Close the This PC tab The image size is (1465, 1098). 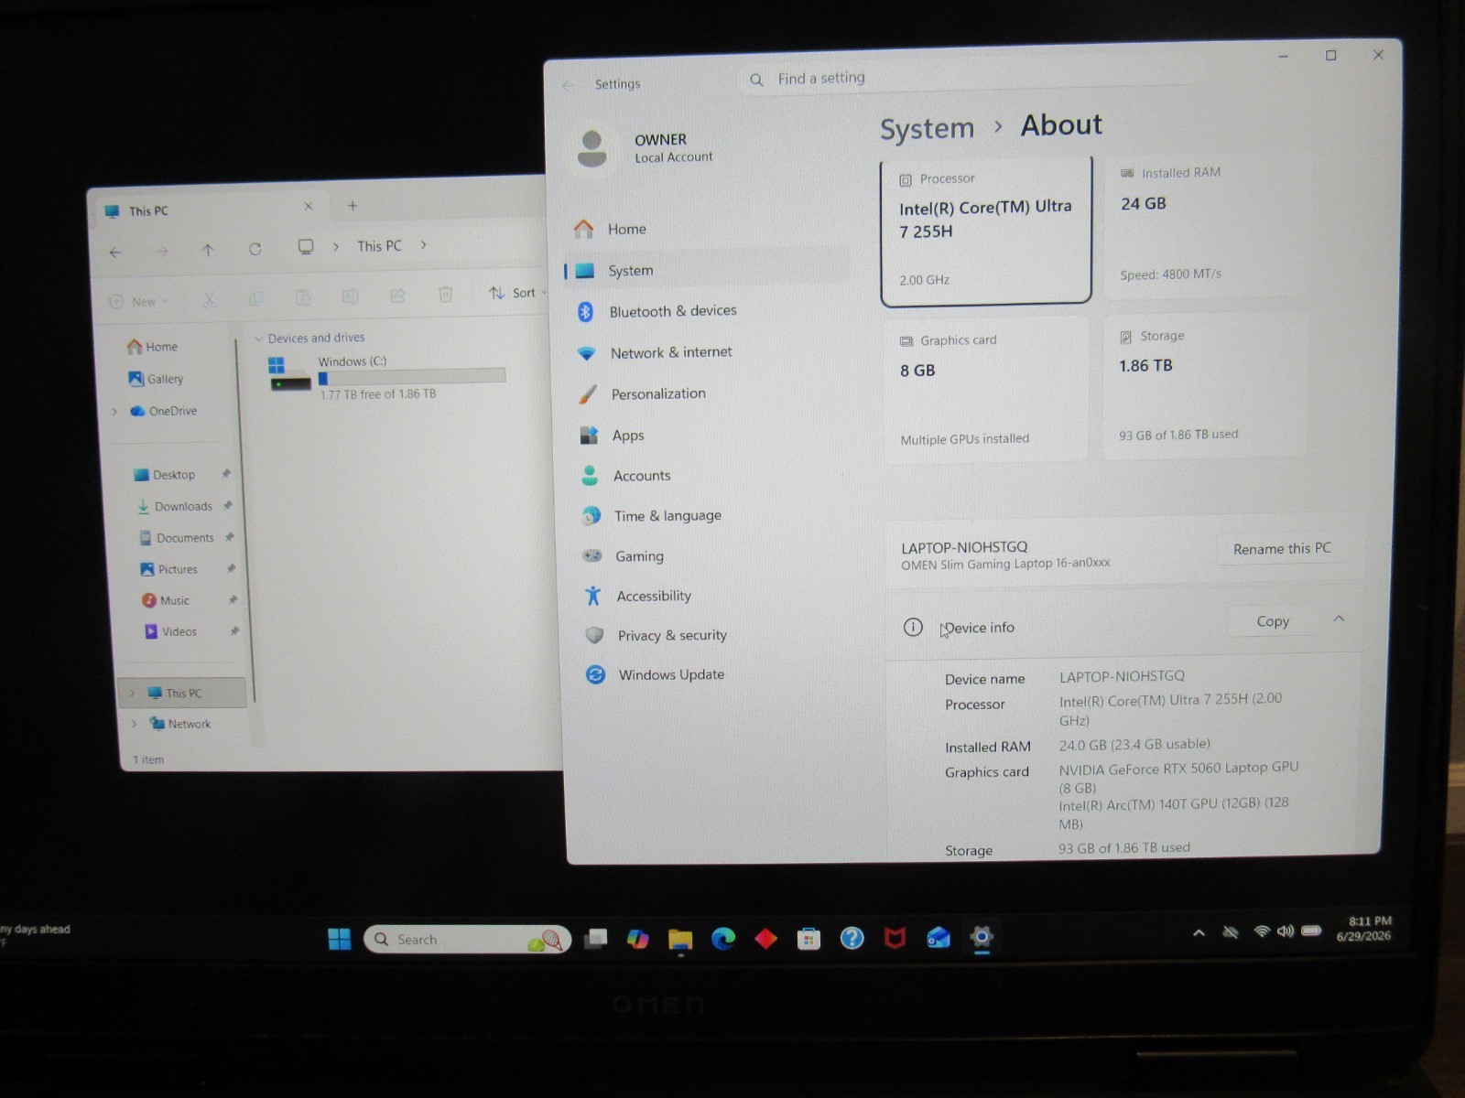point(309,207)
